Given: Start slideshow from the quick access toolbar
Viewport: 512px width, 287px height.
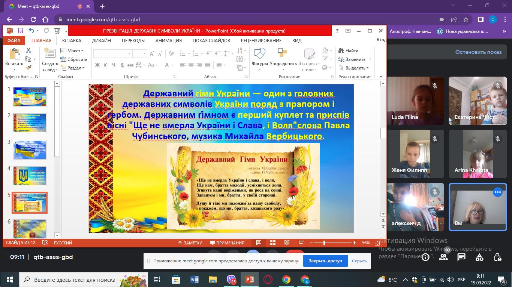Looking at the screenshot, I should coord(57,31).
